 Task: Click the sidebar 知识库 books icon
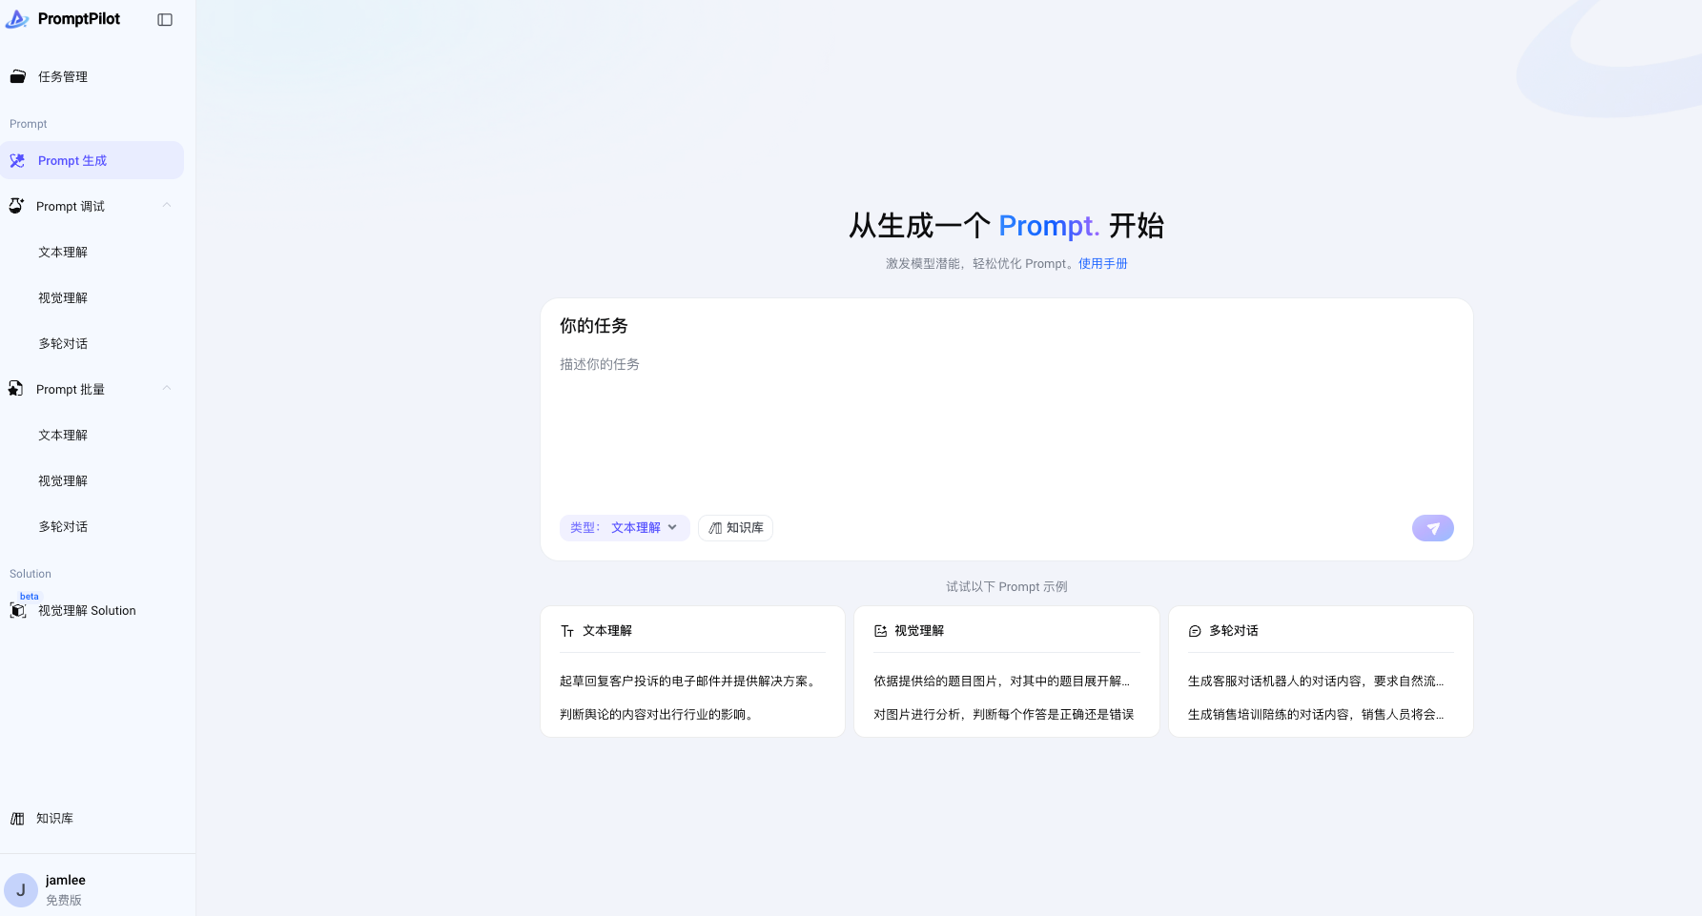[x=17, y=819]
